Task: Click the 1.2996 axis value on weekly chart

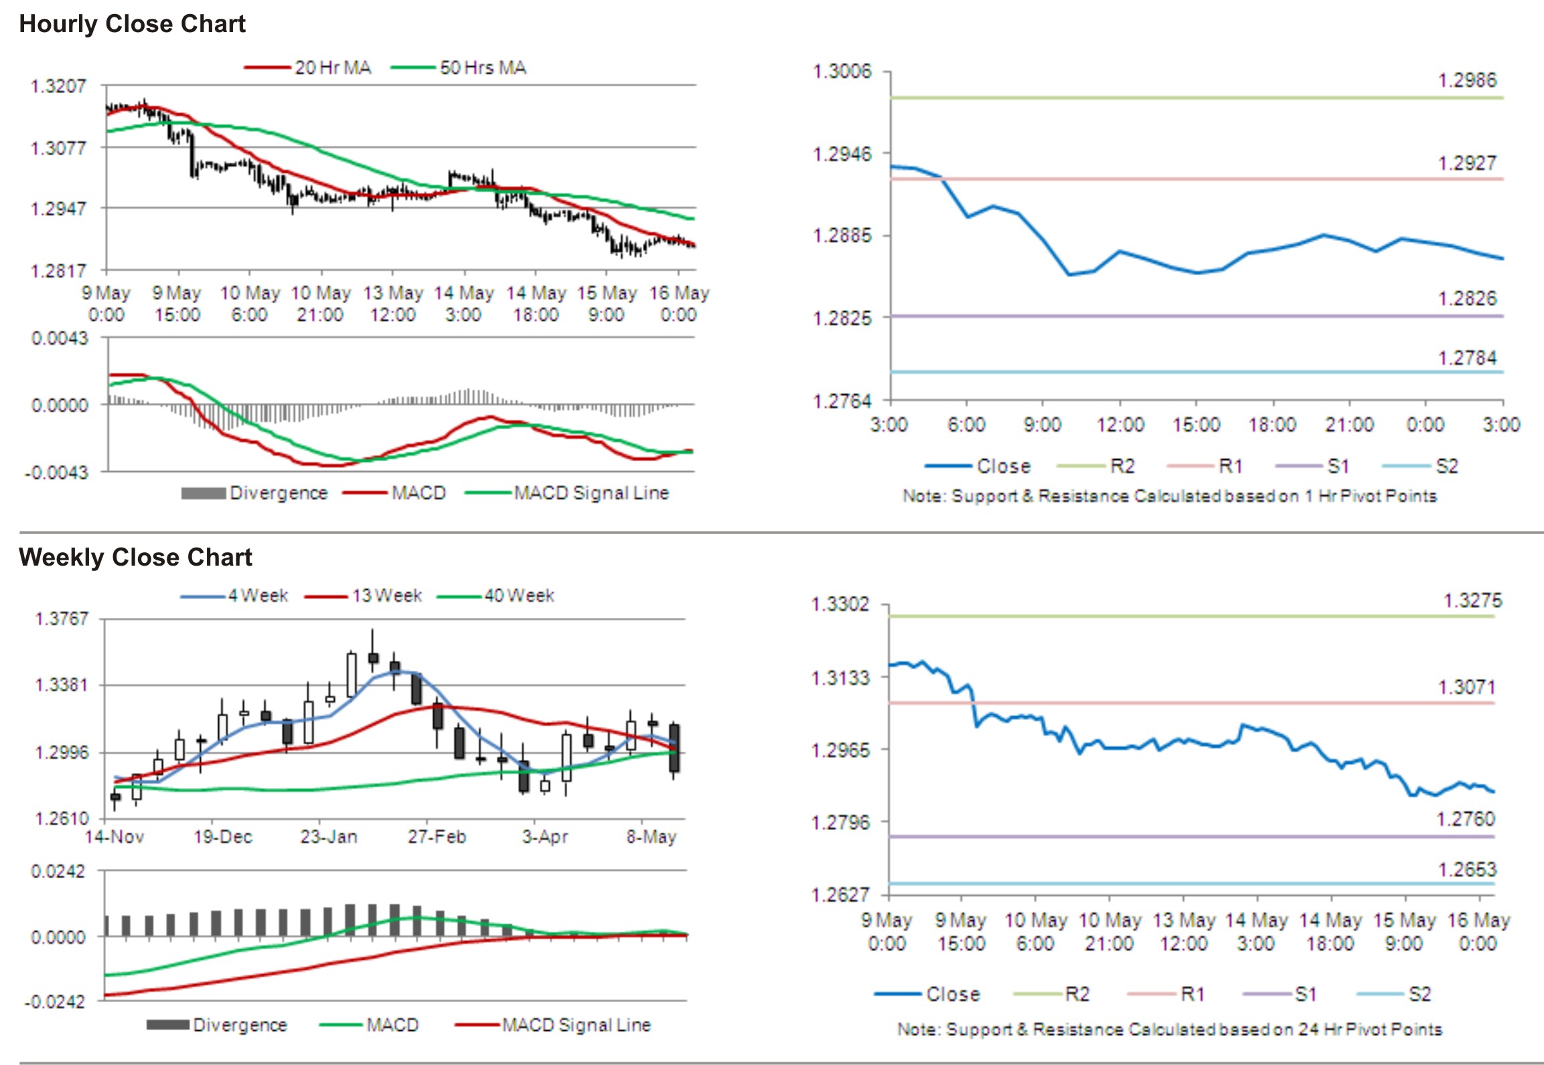Action: (61, 752)
